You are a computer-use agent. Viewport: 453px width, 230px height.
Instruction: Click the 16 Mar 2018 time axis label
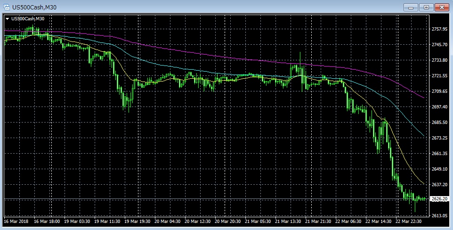click(16, 221)
